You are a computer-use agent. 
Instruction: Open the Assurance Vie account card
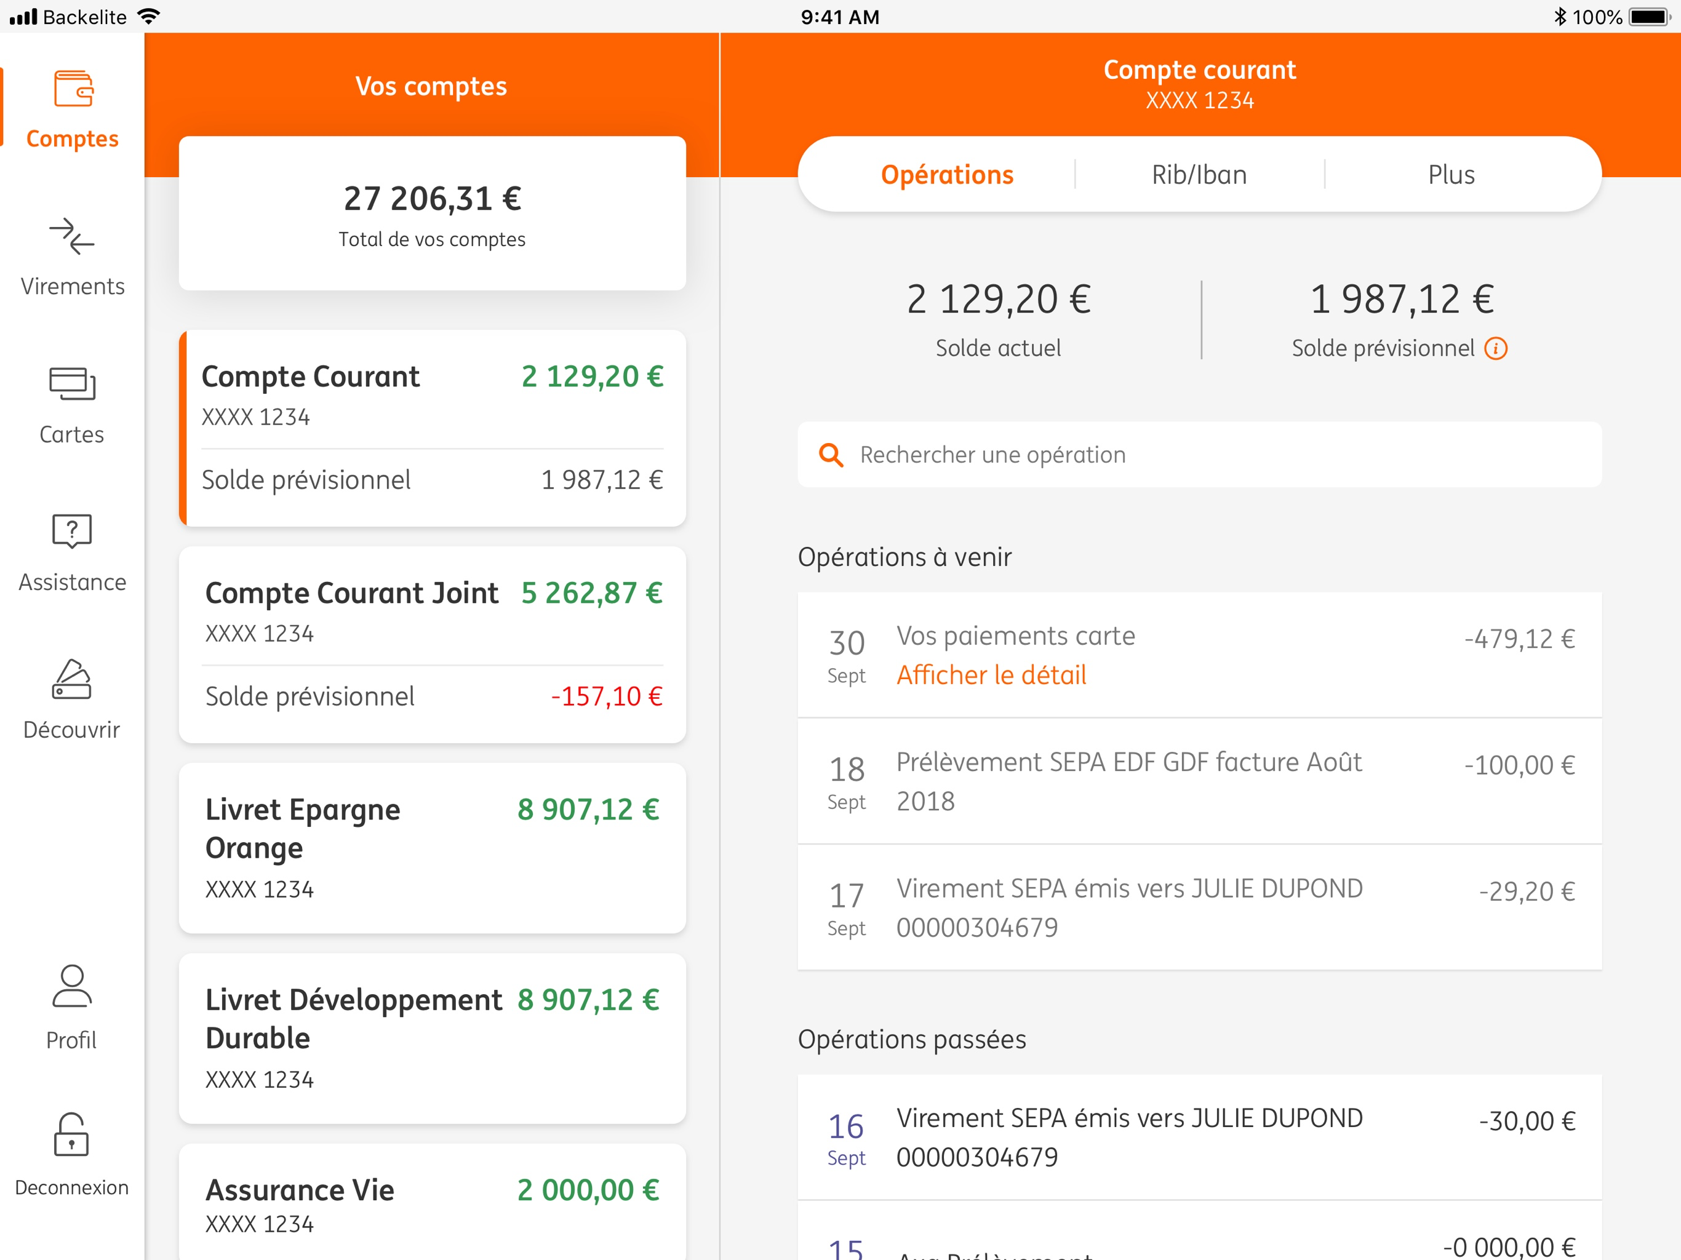432,1205
